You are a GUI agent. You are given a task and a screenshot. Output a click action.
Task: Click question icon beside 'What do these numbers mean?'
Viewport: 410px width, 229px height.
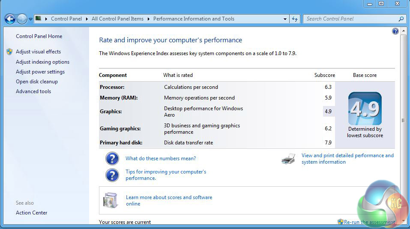point(112,159)
